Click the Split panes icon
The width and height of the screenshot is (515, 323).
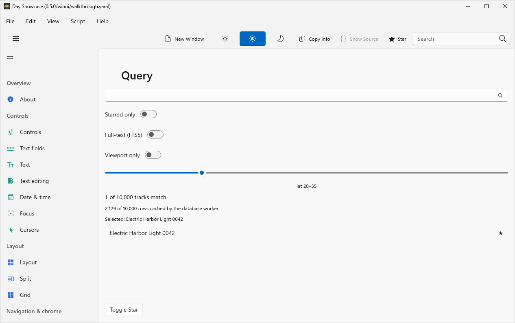pyautogui.click(x=11, y=279)
